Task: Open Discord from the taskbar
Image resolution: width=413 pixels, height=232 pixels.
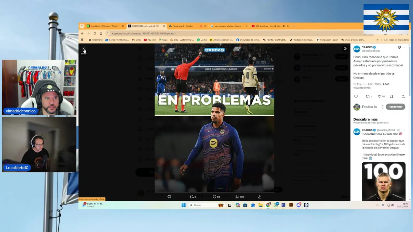Action: pyautogui.click(x=299, y=205)
